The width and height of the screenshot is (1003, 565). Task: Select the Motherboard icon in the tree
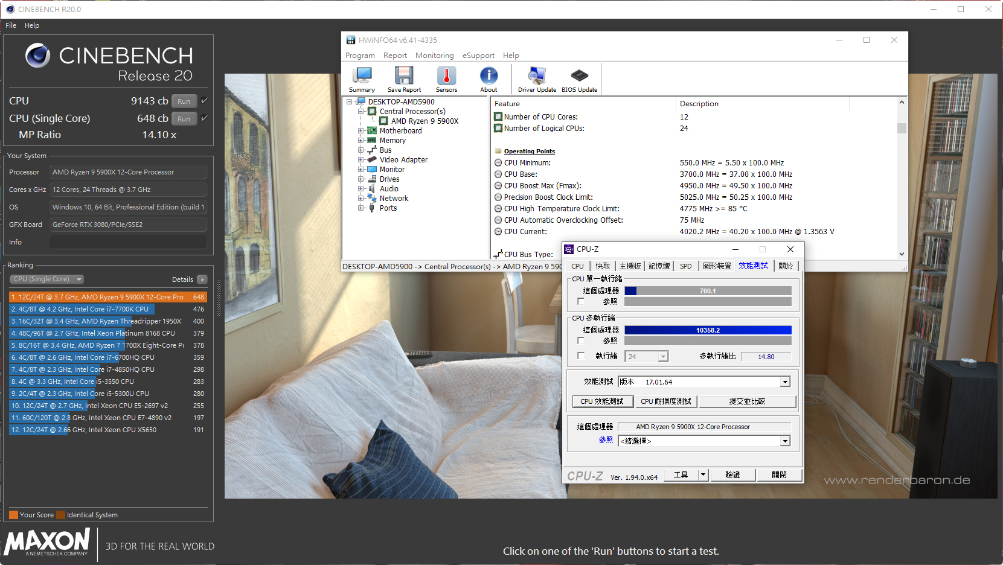pos(372,130)
